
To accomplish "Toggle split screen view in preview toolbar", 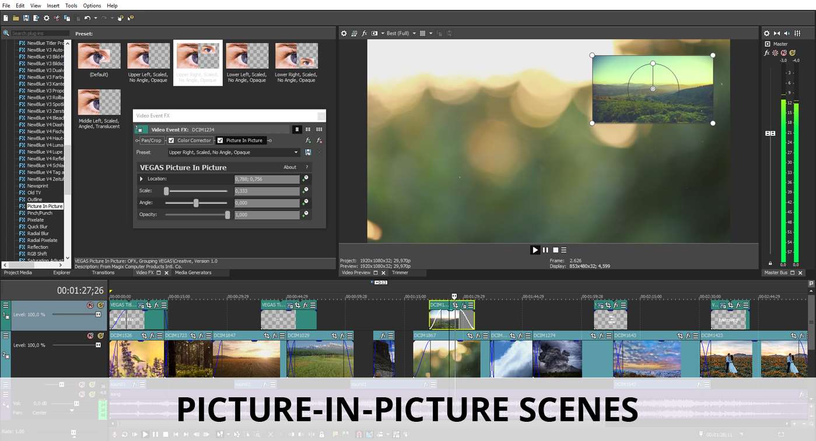I will (x=374, y=33).
